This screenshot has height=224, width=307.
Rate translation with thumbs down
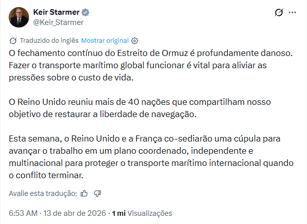coord(98,193)
